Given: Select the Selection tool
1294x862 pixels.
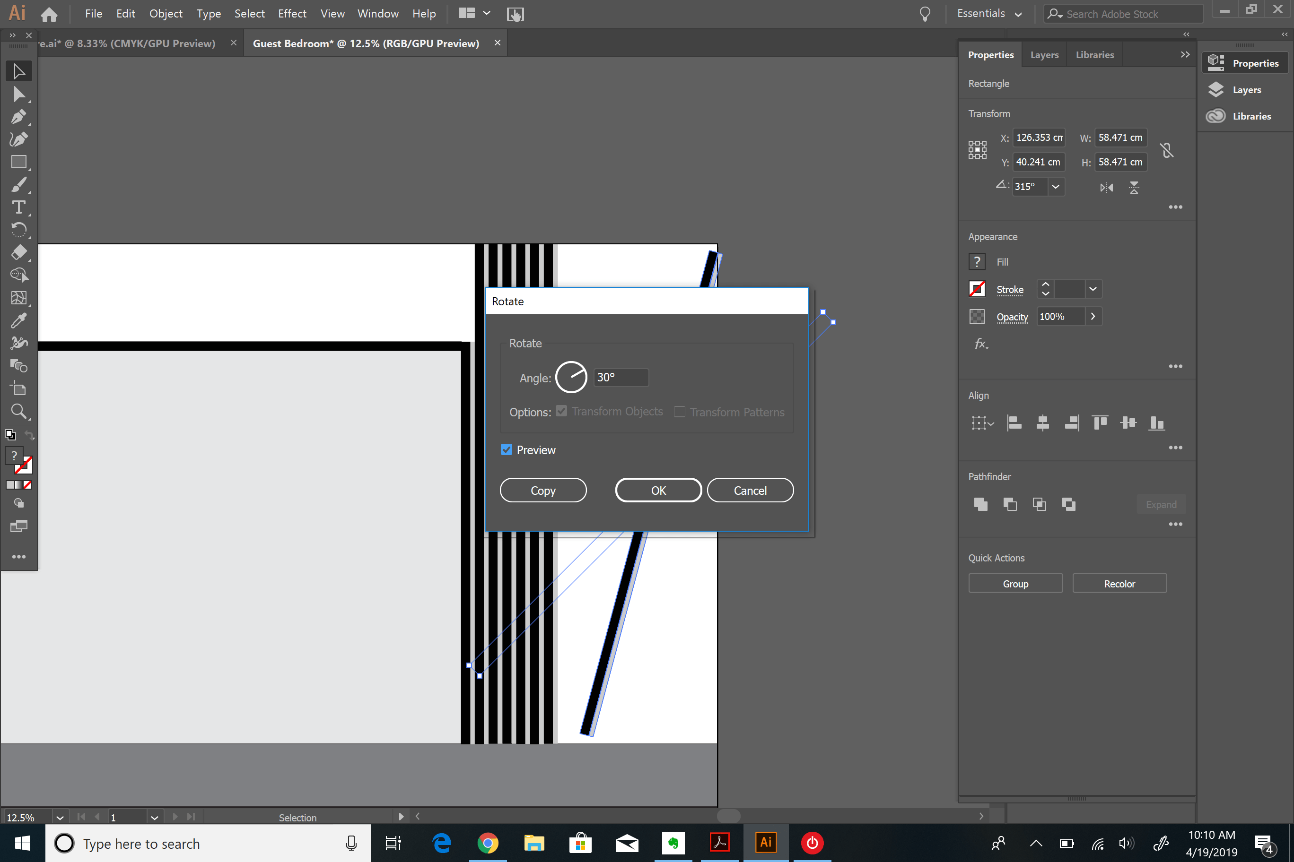Looking at the screenshot, I should 19,70.
